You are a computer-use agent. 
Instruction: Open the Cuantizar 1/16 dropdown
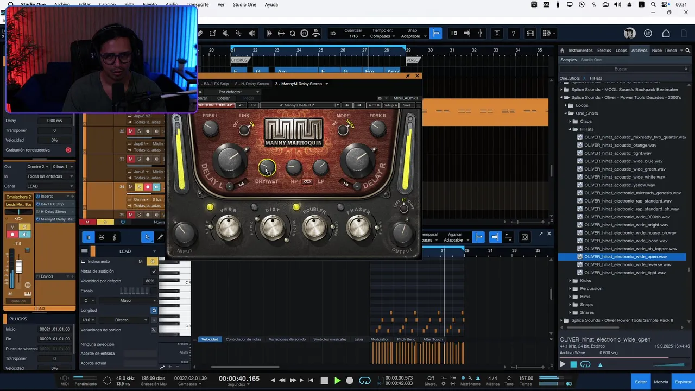pos(353,36)
